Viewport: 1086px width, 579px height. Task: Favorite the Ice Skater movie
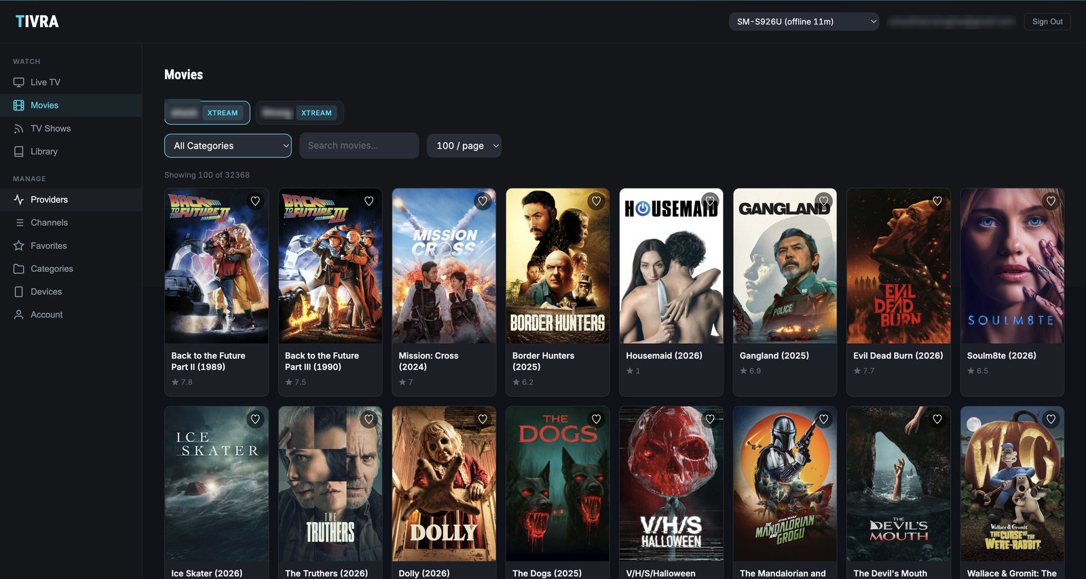tap(255, 420)
